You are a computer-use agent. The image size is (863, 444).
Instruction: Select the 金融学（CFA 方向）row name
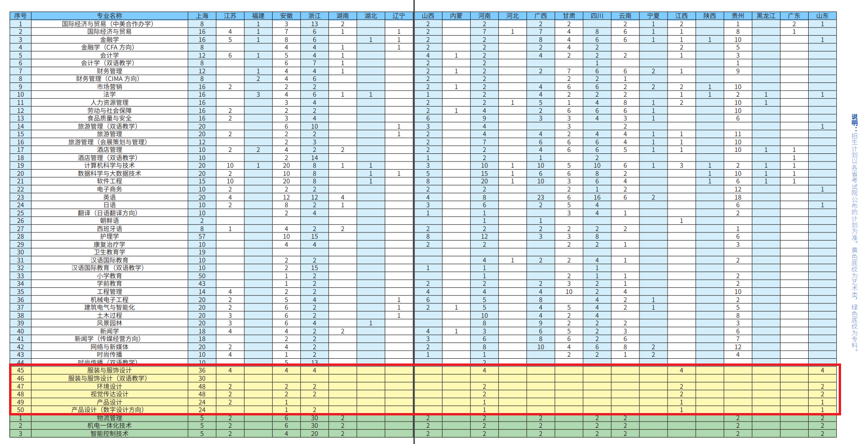click(108, 47)
